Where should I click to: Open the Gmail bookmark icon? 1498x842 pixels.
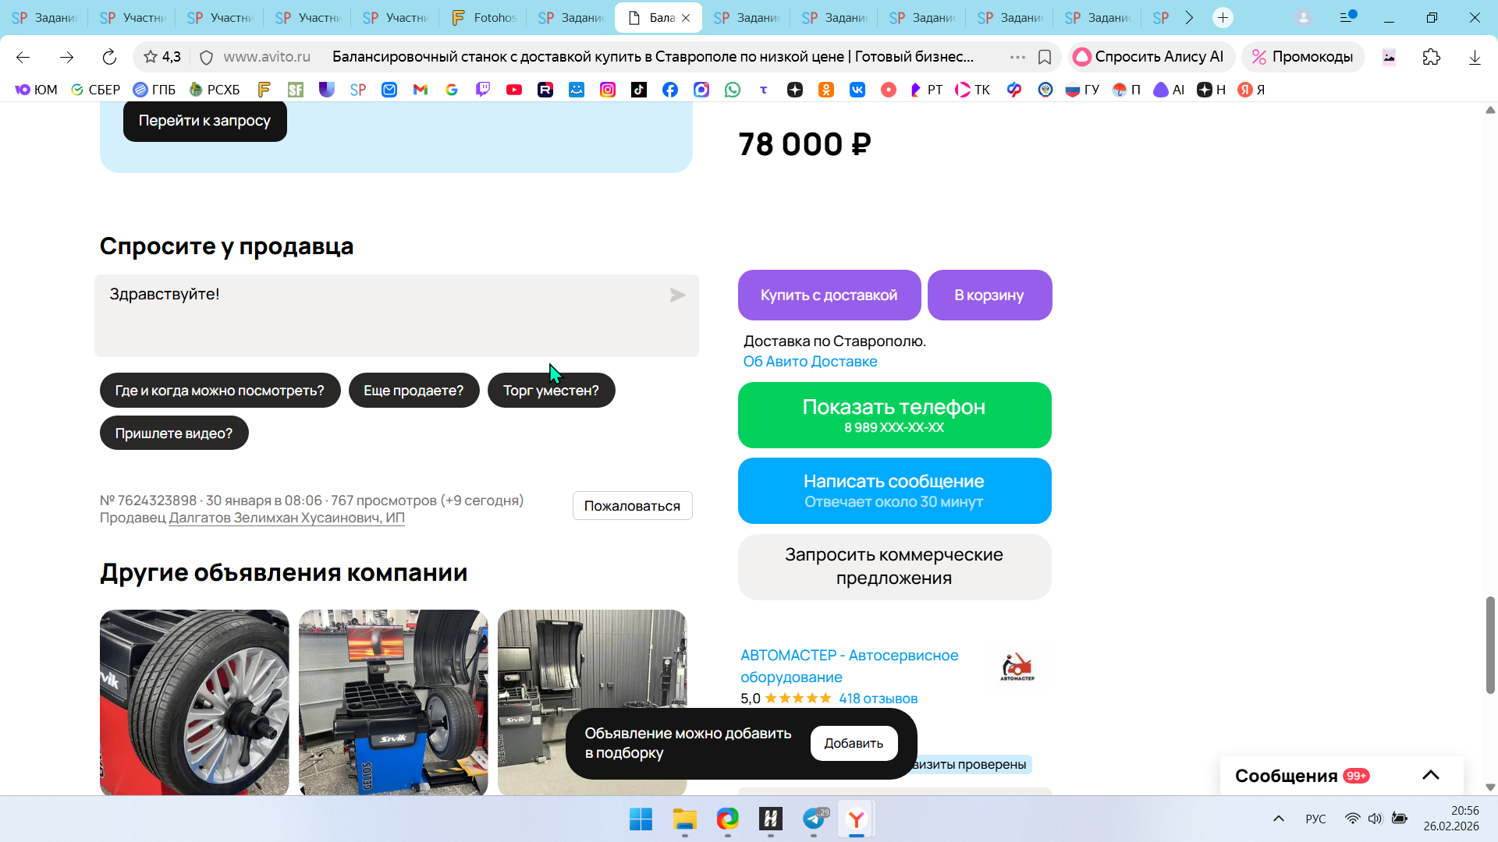tap(421, 90)
